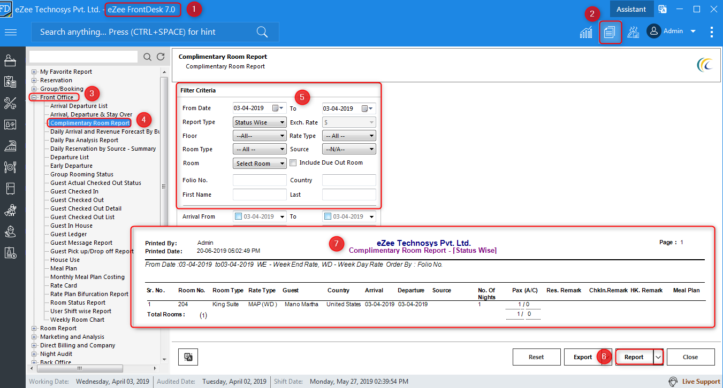Open the Report Type dropdown
This screenshot has width=723, height=388.
(260, 122)
